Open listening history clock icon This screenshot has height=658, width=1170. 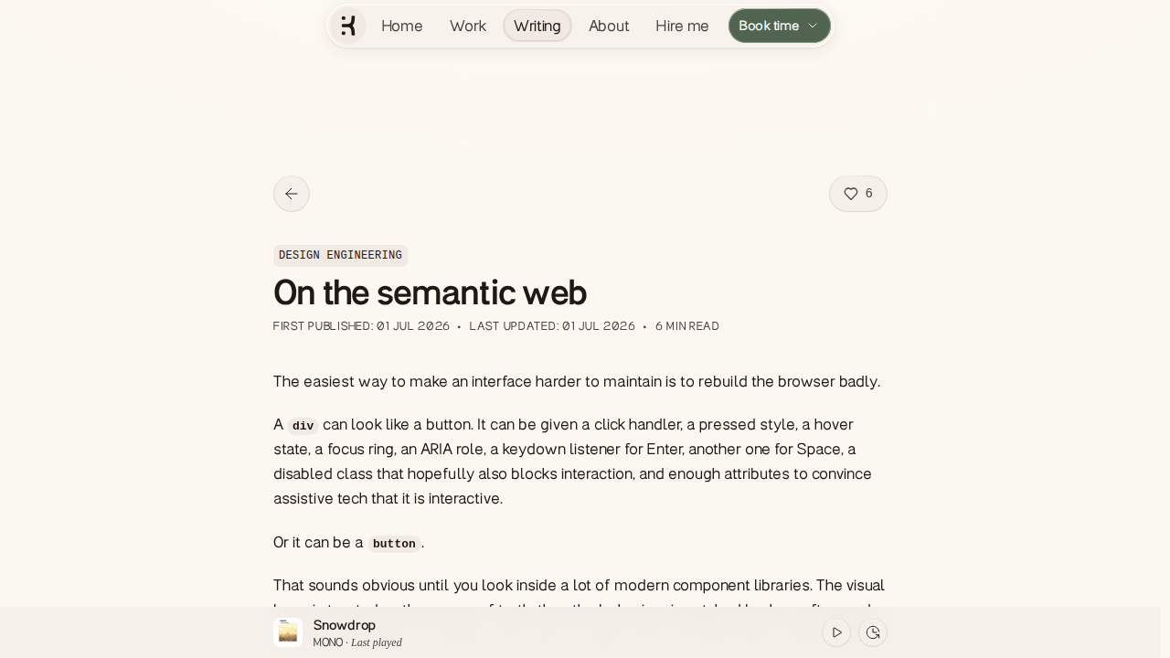(x=873, y=632)
